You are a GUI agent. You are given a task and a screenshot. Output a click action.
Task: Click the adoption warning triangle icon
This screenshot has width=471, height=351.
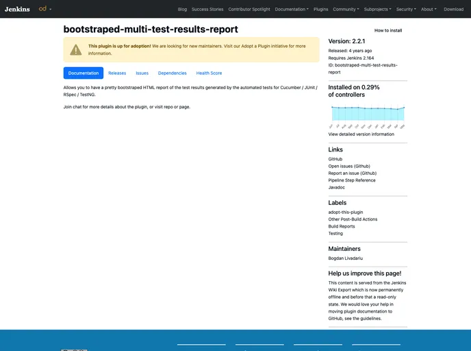click(x=76, y=50)
